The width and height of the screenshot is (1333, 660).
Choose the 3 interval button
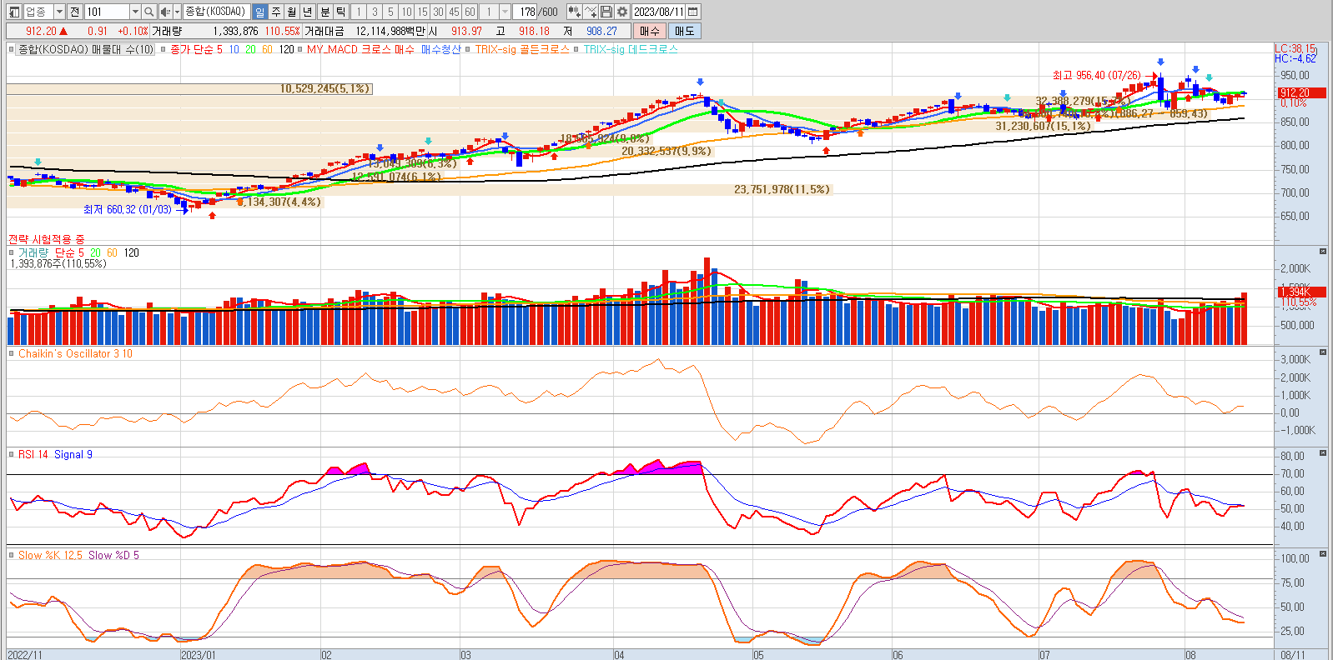point(375,12)
